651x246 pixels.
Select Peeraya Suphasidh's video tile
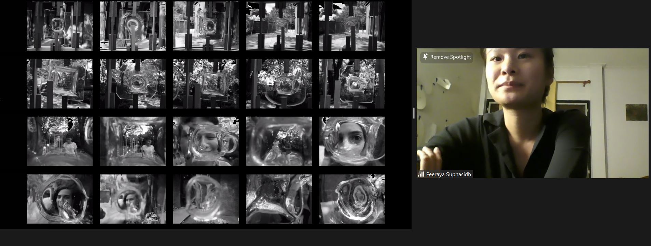(x=532, y=113)
